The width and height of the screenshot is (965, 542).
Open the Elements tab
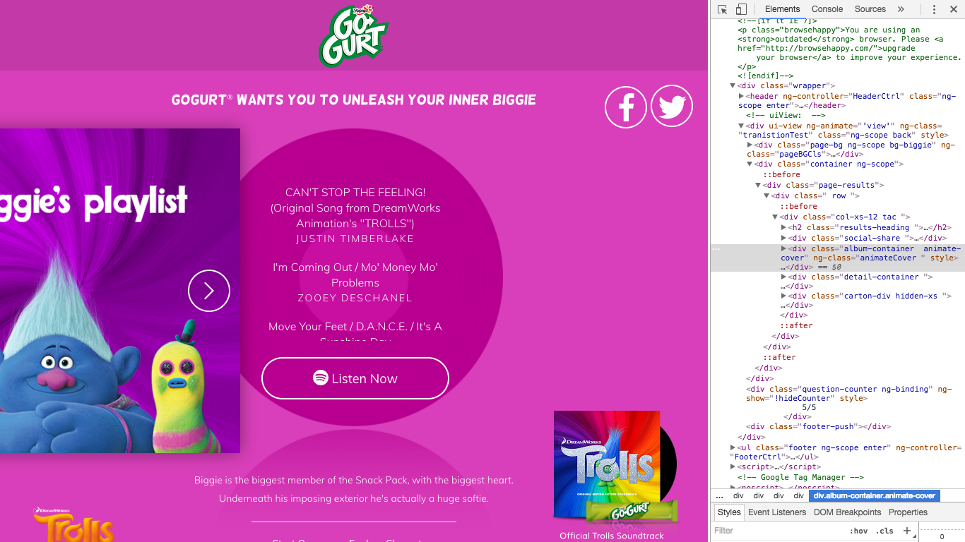[x=782, y=9]
